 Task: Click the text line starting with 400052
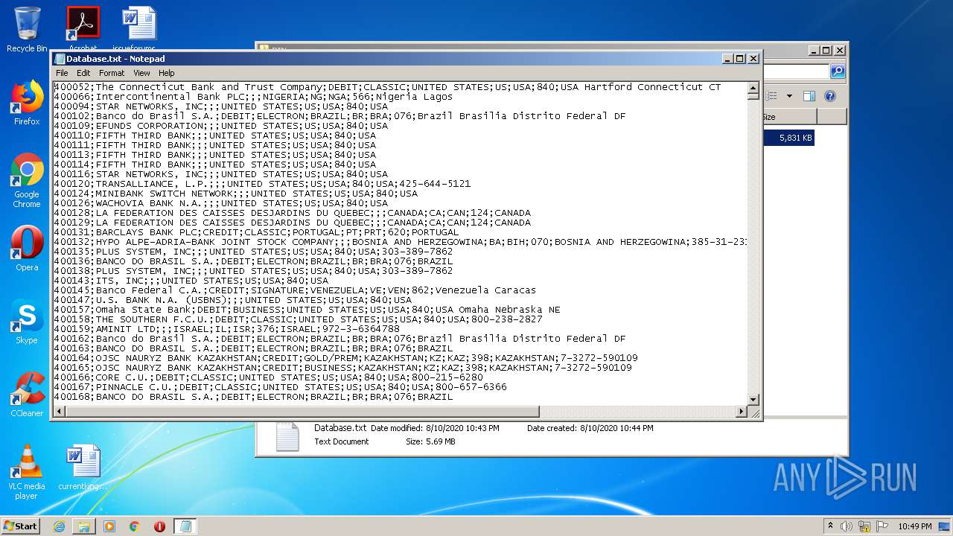[387, 87]
